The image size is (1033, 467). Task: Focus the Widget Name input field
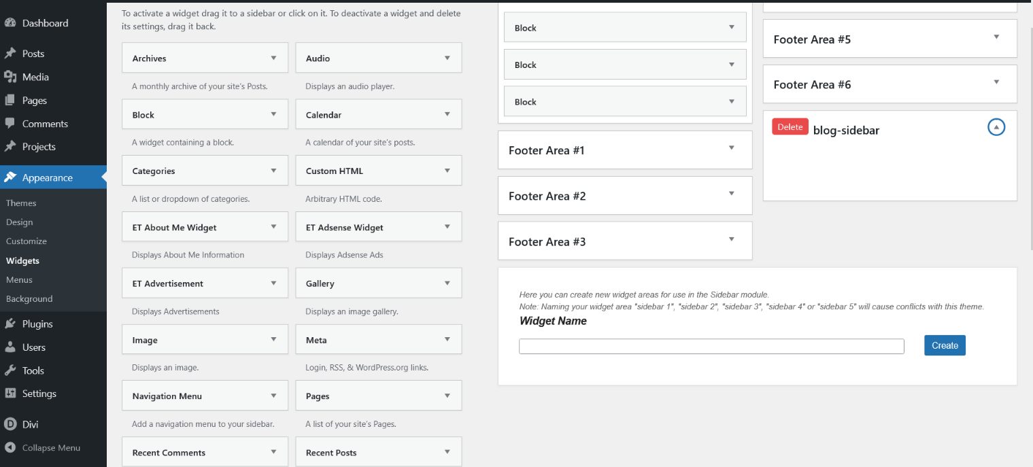click(x=711, y=346)
